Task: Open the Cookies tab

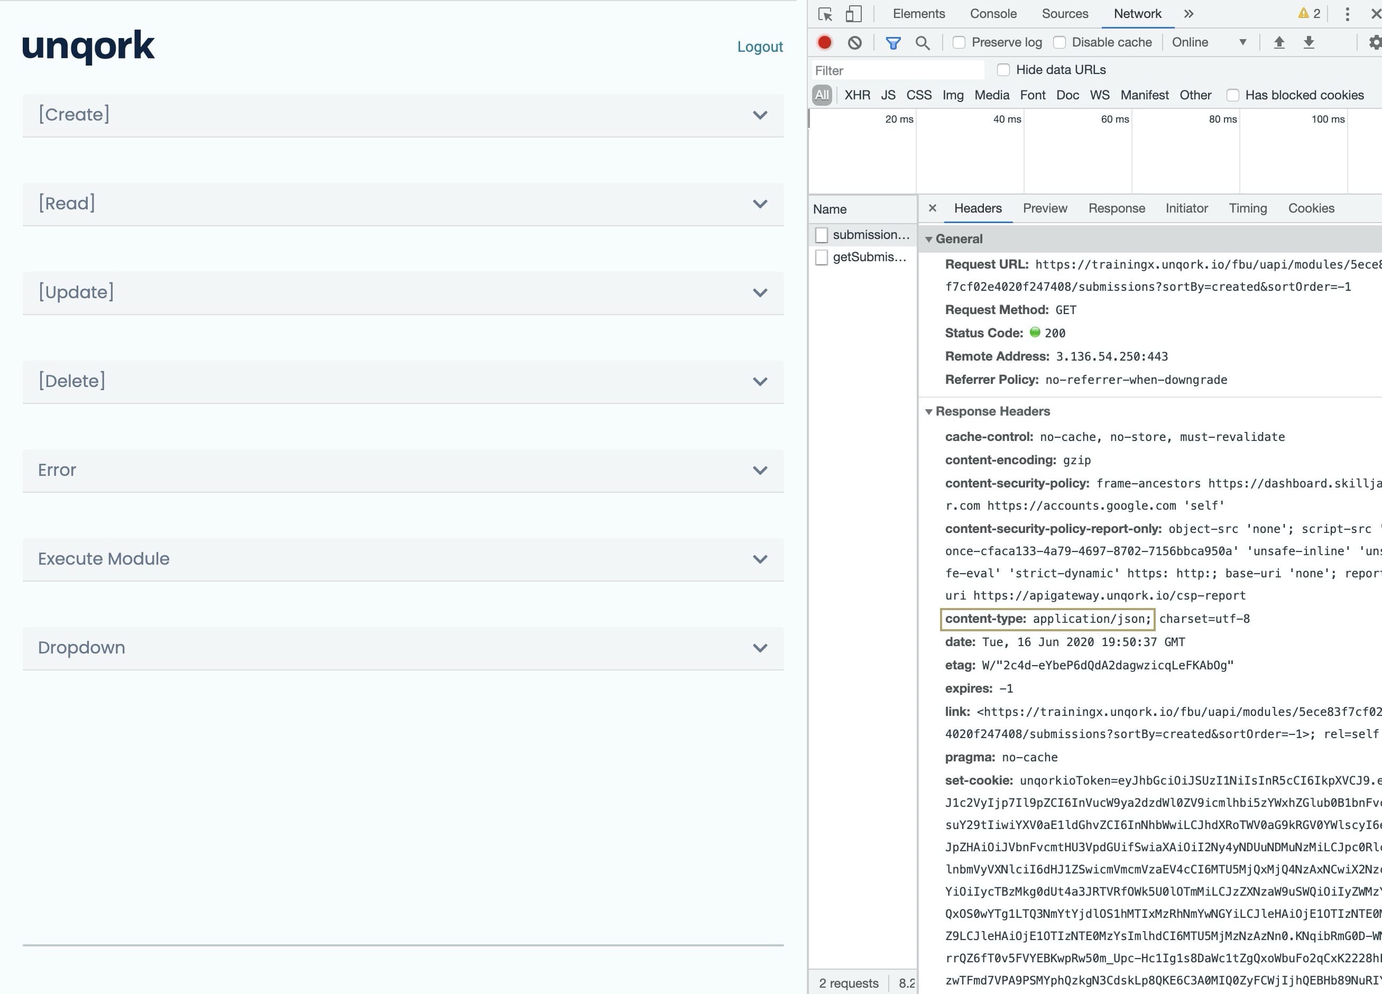Action: pos(1311,208)
